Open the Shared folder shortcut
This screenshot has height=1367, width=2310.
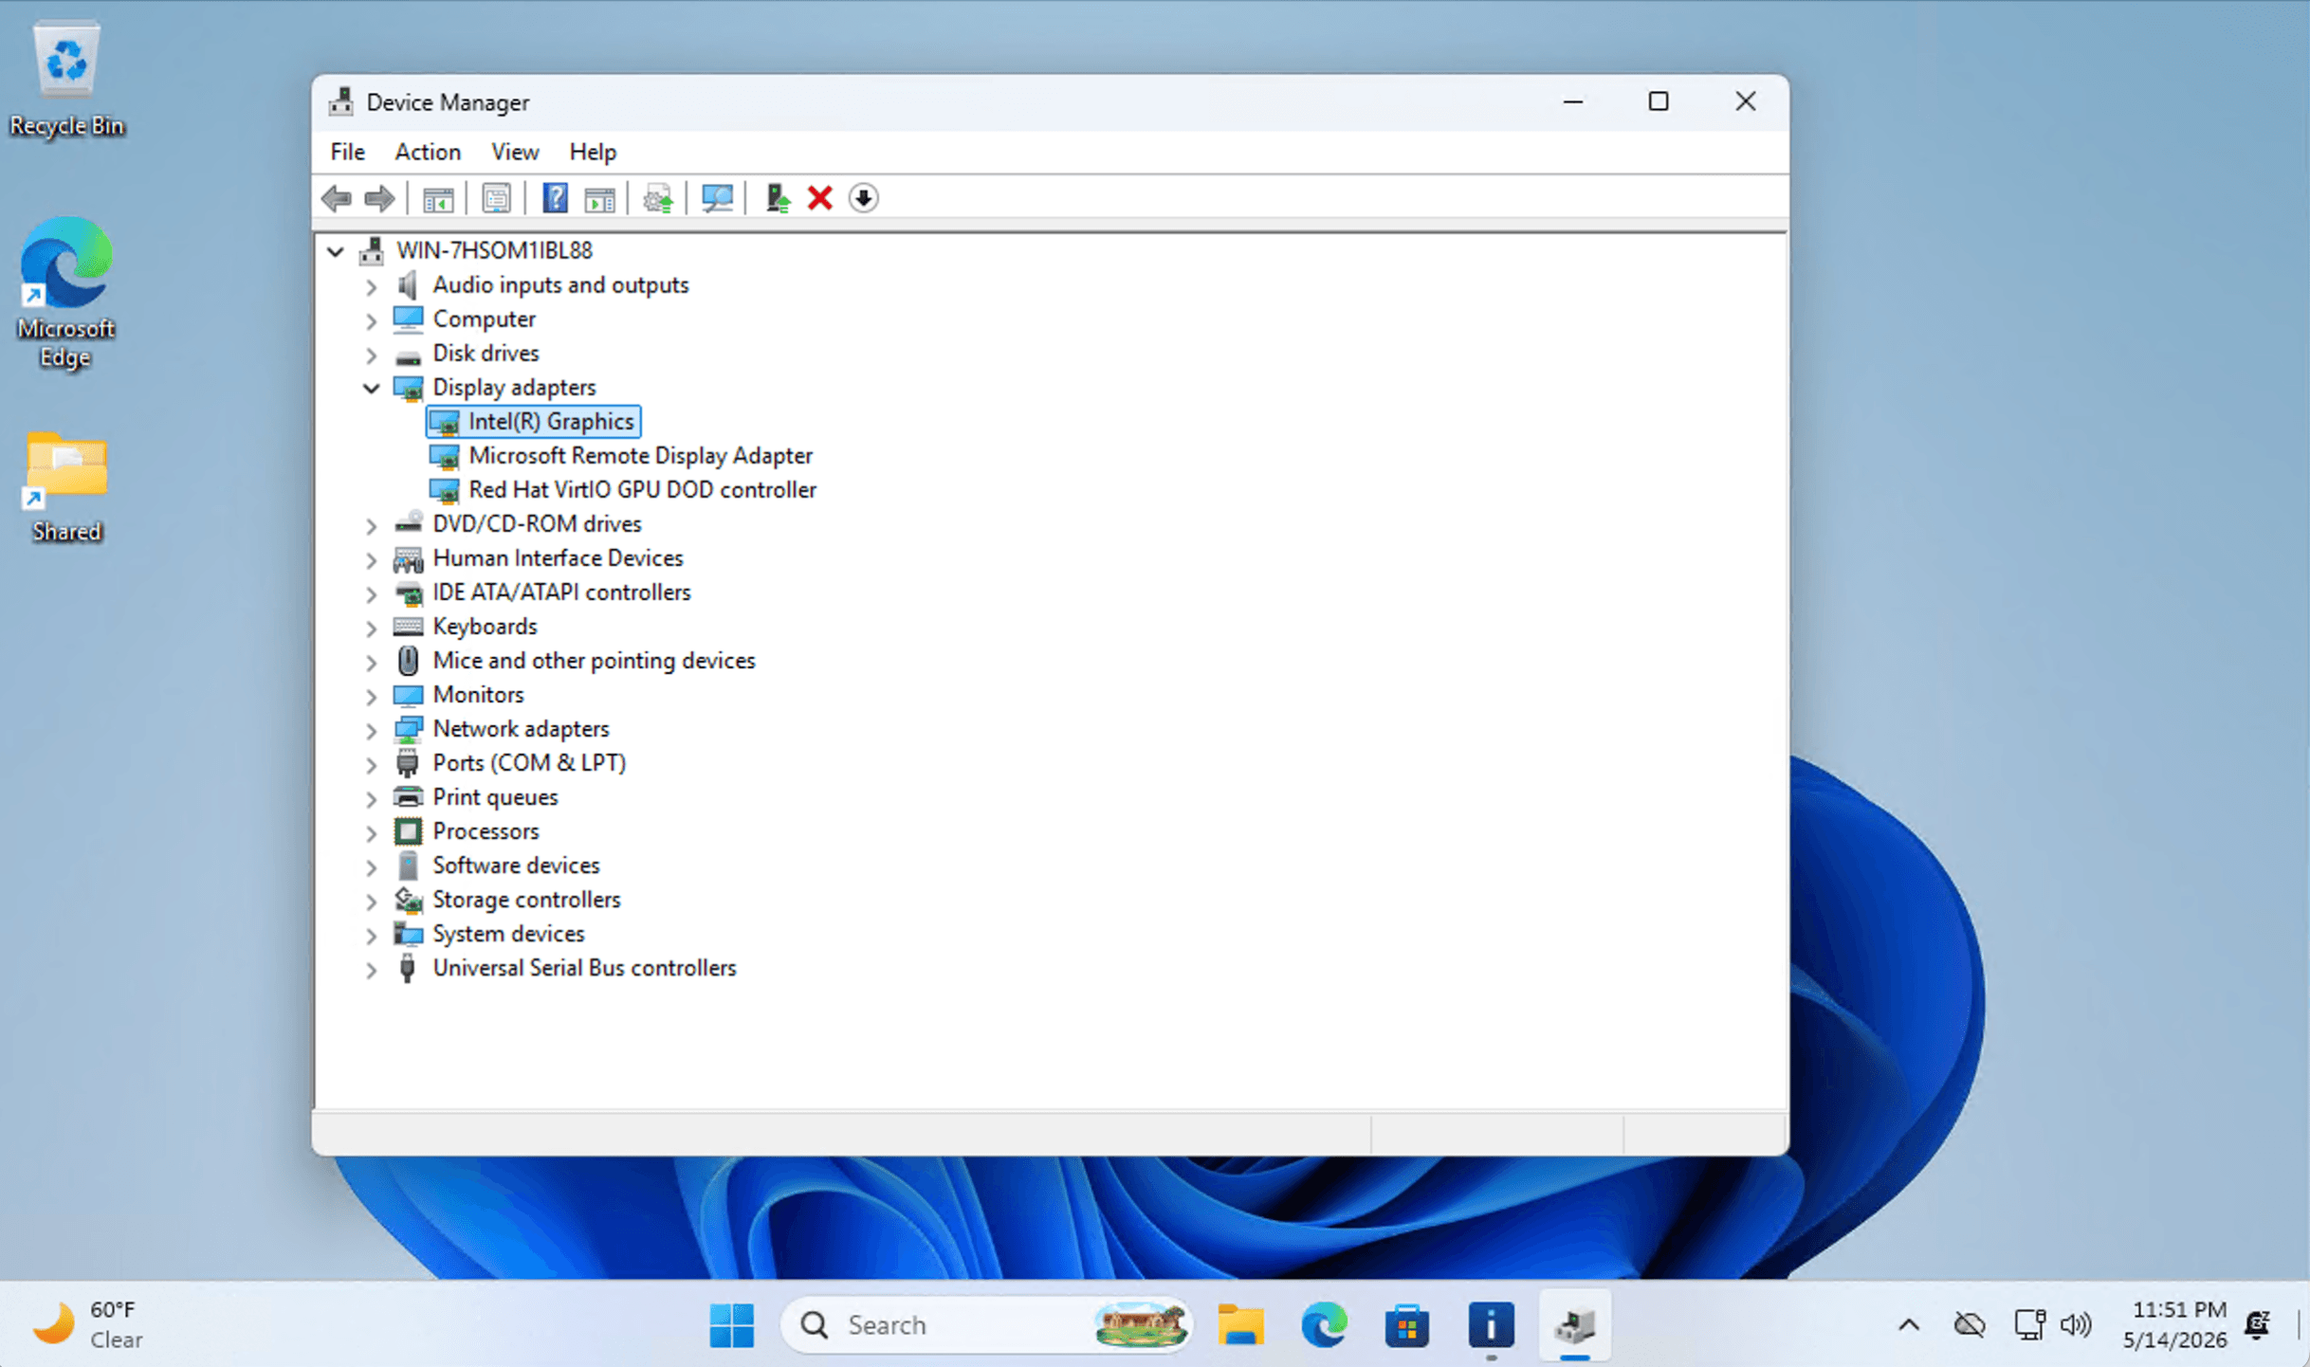tap(66, 487)
